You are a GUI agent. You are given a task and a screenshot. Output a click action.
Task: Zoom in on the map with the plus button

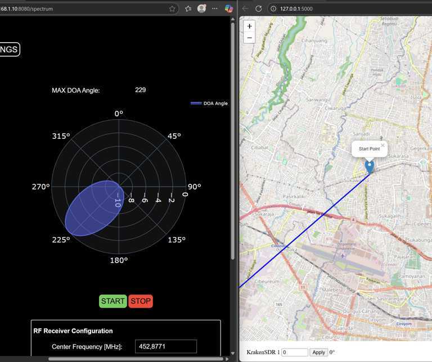tap(249, 26)
